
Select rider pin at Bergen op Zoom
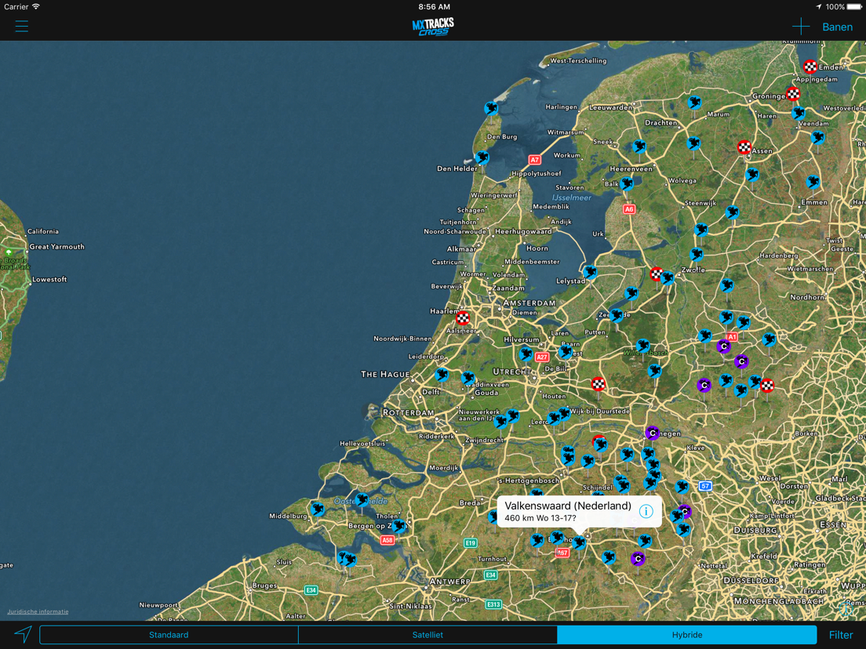click(398, 525)
